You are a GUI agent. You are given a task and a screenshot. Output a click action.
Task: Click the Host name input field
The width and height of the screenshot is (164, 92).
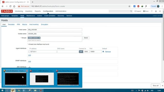[55, 30]
